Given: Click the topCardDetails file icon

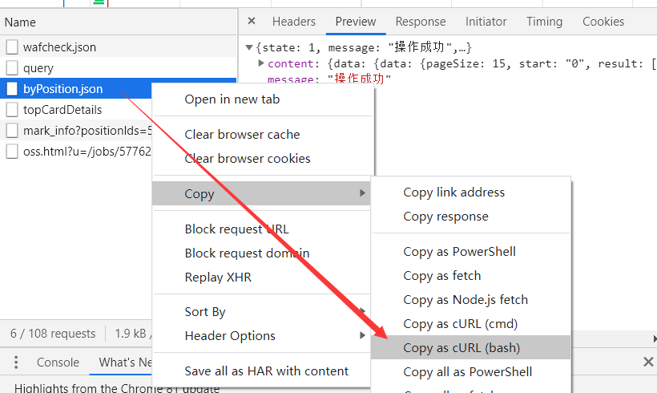Looking at the screenshot, I should pos(12,110).
